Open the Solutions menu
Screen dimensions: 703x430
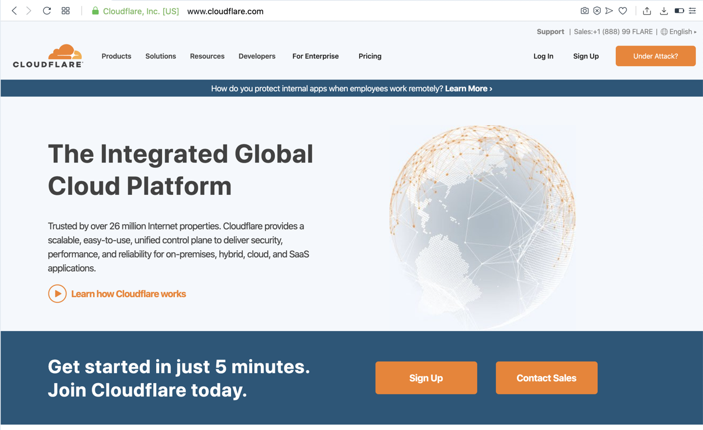(161, 56)
